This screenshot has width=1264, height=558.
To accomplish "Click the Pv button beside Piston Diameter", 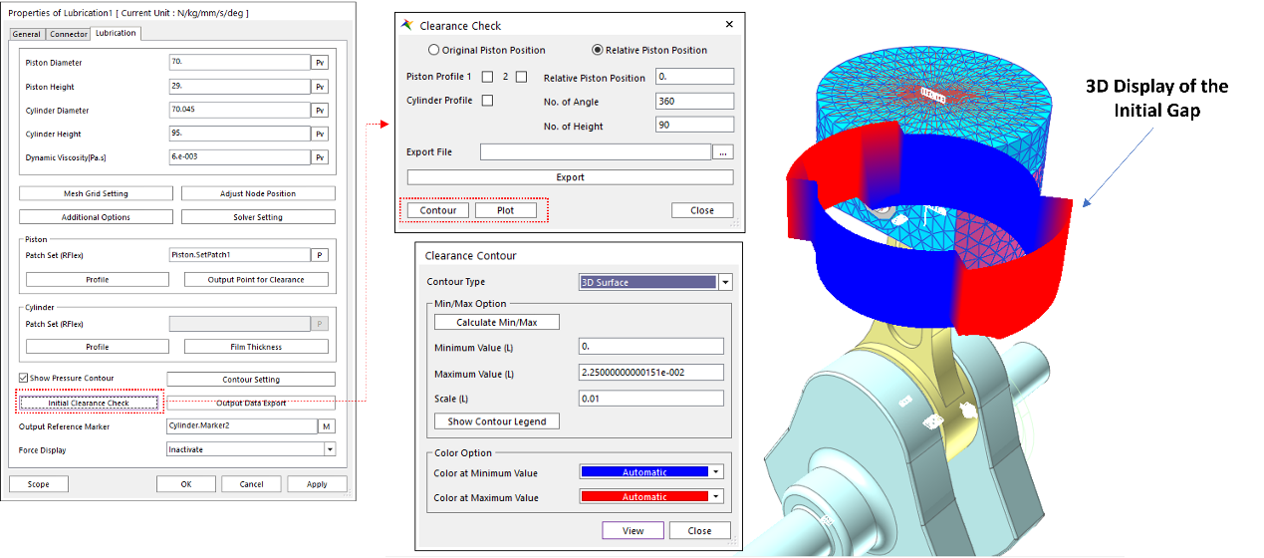I will [x=320, y=63].
